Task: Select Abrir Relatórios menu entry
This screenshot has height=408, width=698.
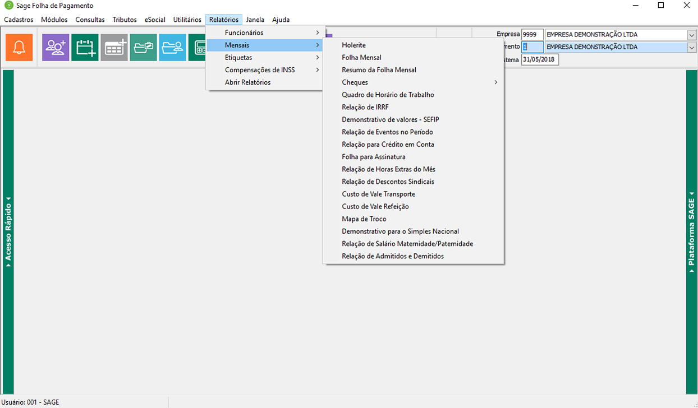Action: [247, 82]
